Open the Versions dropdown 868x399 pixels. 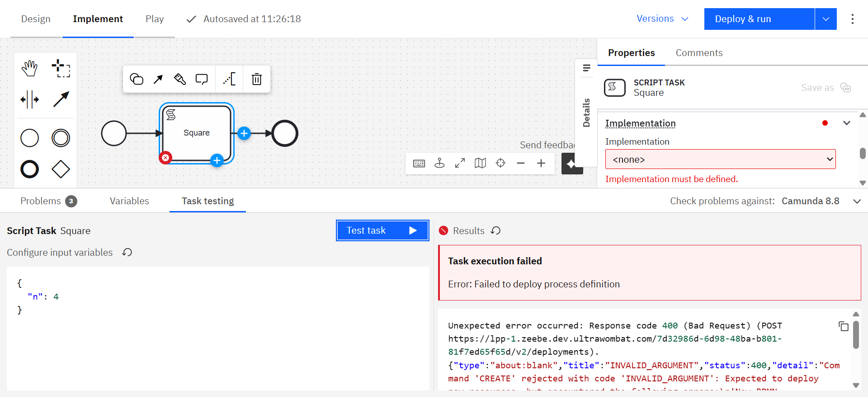pos(662,19)
